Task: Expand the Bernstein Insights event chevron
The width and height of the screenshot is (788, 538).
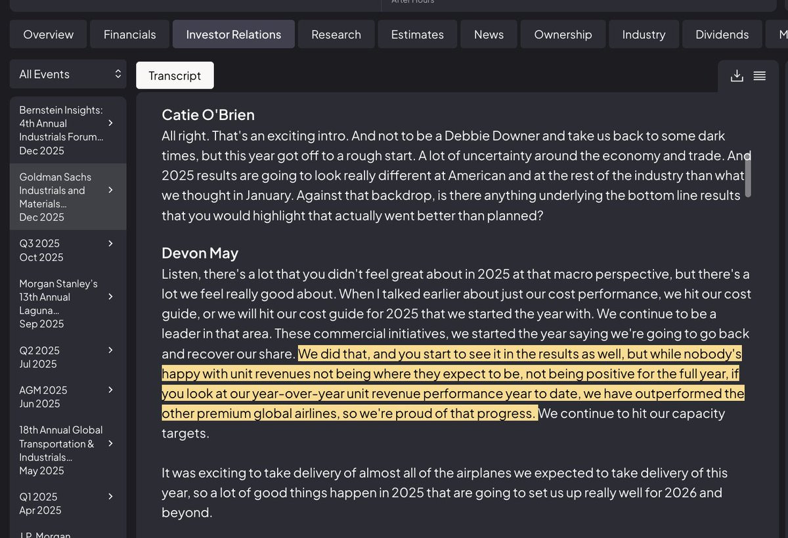Action: (110, 123)
